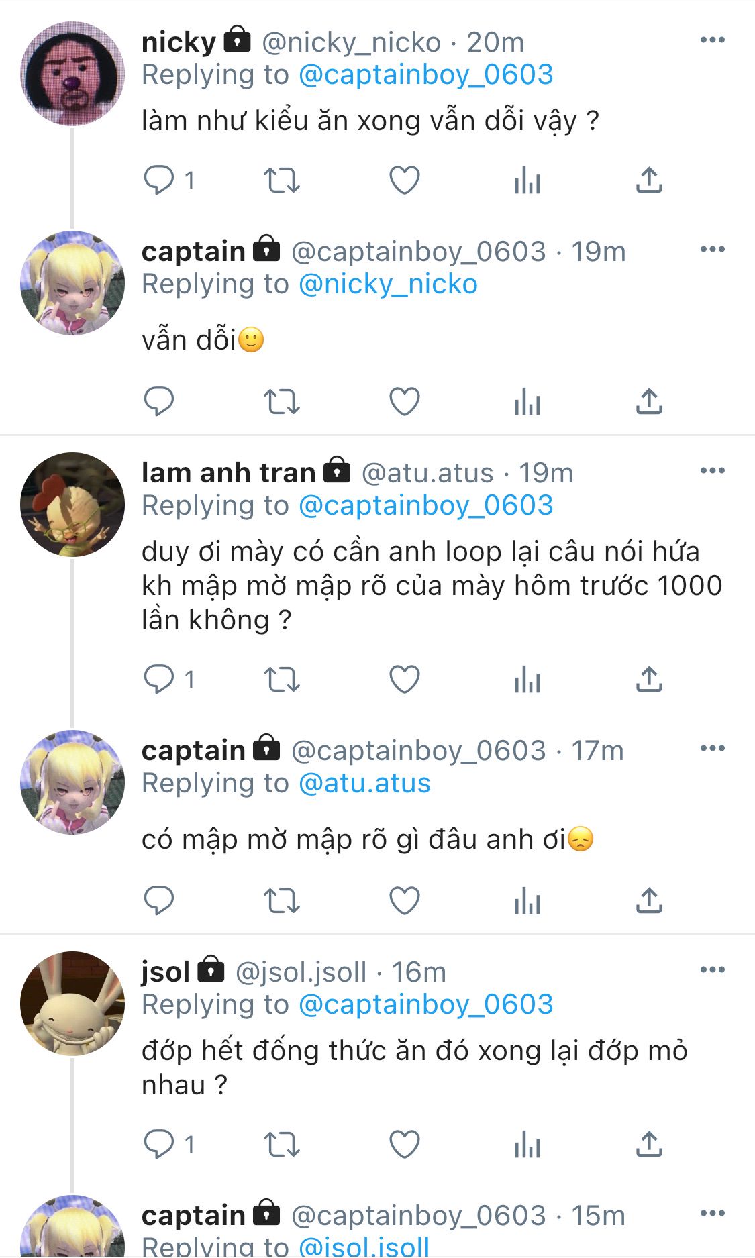Image resolution: width=755 pixels, height=1258 pixels.
Task: Open @atu.atus mention link
Action: (x=364, y=784)
